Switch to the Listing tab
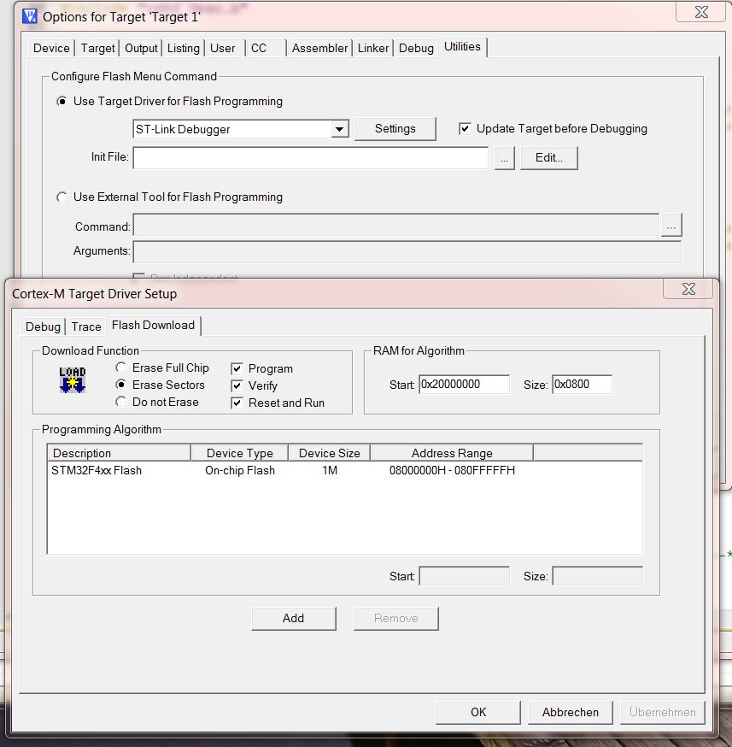 pos(184,48)
